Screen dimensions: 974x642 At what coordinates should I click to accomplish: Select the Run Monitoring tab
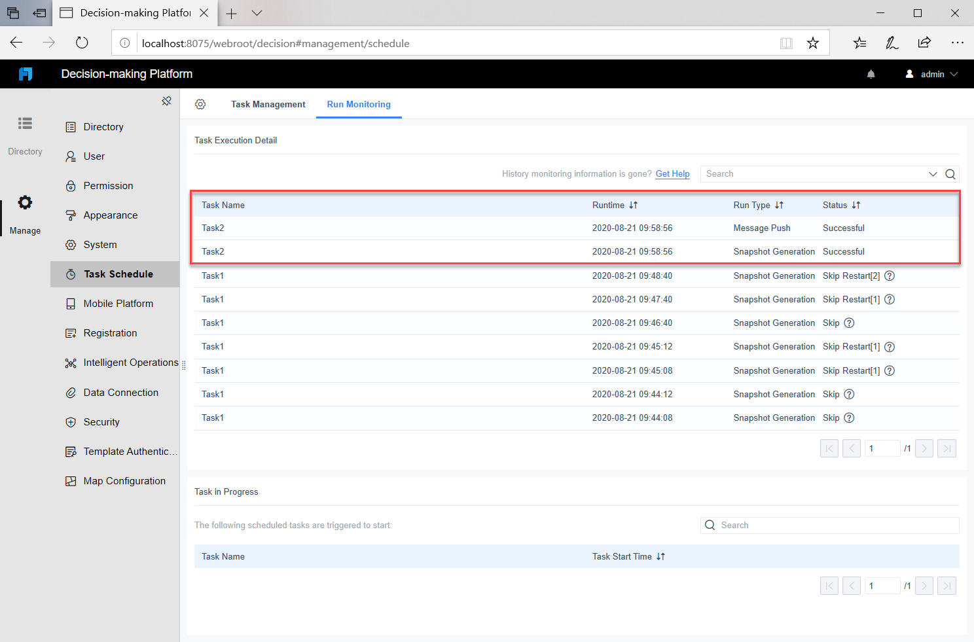point(359,104)
